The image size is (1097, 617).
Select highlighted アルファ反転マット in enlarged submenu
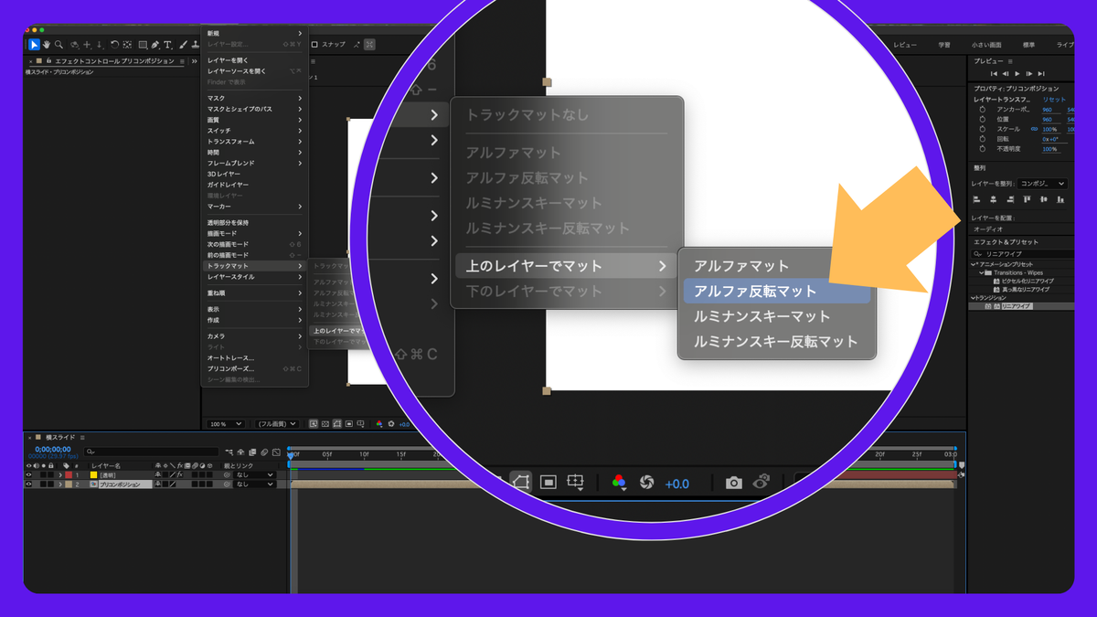[x=777, y=292]
